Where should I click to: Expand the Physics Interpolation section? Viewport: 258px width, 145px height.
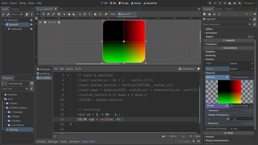click(x=217, y=141)
